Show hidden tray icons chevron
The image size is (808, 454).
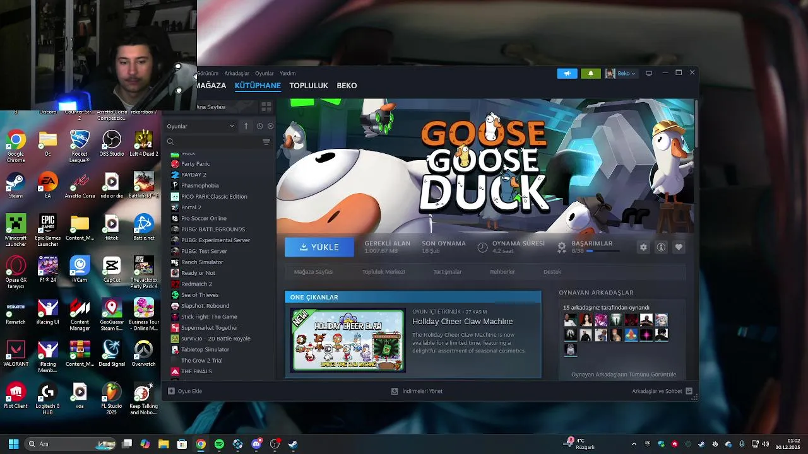click(x=634, y=444)
